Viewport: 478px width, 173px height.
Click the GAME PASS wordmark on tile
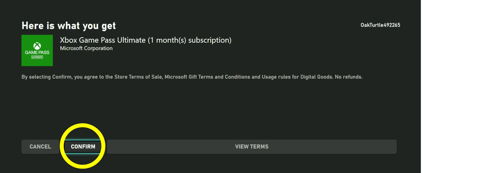tap(37, 52)
